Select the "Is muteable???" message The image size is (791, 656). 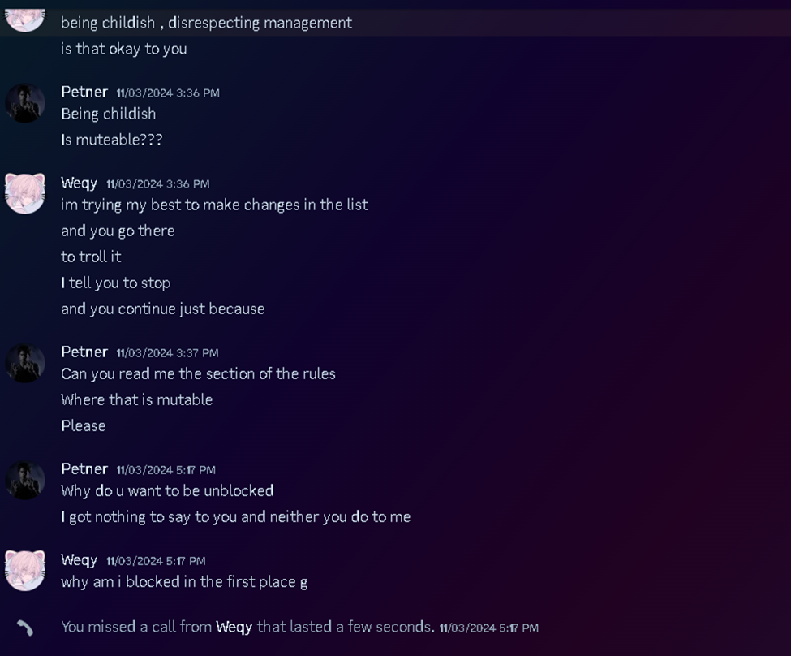pos(112,140)
